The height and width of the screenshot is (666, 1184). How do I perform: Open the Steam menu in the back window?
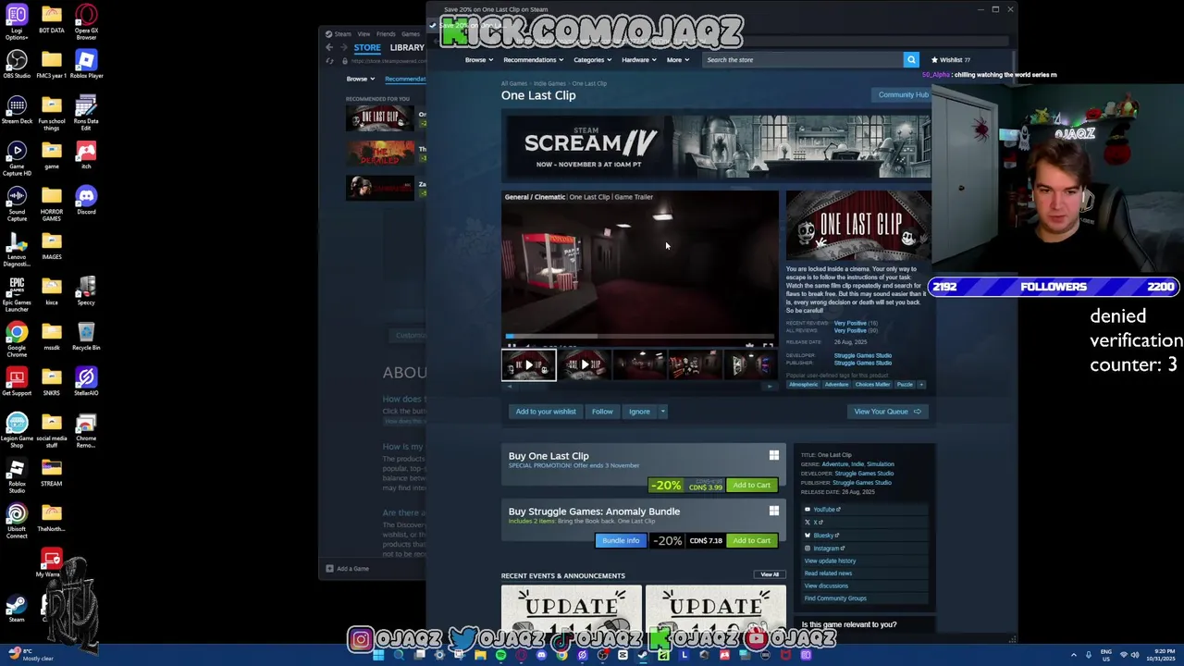(343, 34)
